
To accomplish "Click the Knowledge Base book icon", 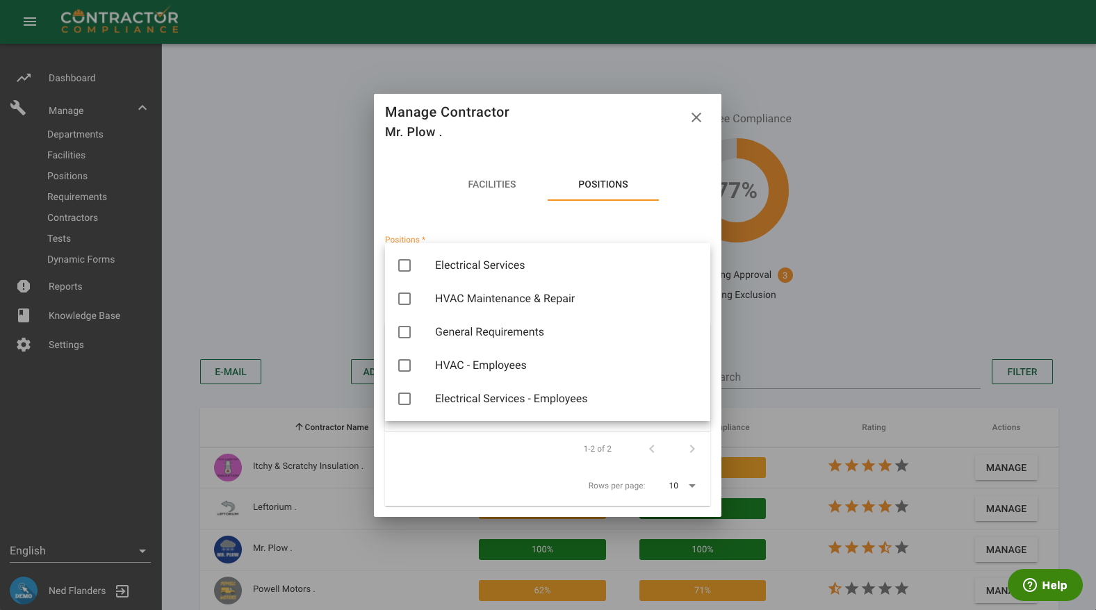I will click(x=24, y=315).
